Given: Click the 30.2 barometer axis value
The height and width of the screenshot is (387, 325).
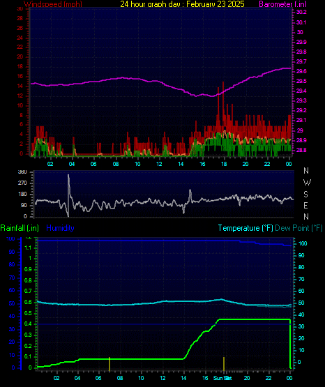Looking at the screenshot, I should [301, 13].
